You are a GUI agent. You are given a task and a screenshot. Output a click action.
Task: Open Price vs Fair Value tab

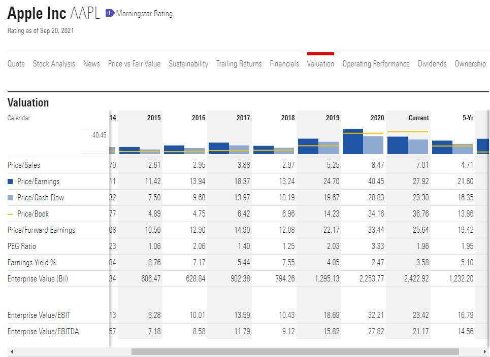pyautogui.click(x=134, y=64)
